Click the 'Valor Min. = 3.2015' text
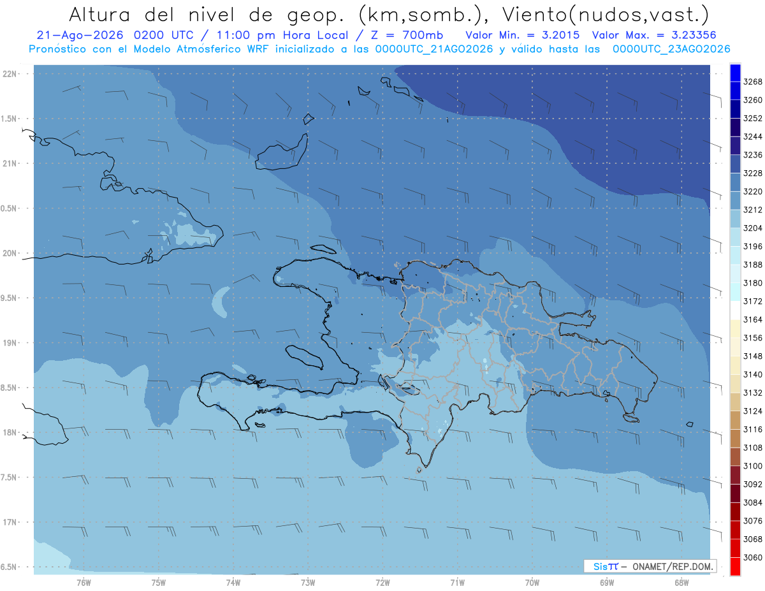The image size is (765, 591). pos(523,35)
